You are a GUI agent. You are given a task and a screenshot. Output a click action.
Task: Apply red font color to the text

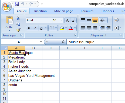click(x=71, y=28)
